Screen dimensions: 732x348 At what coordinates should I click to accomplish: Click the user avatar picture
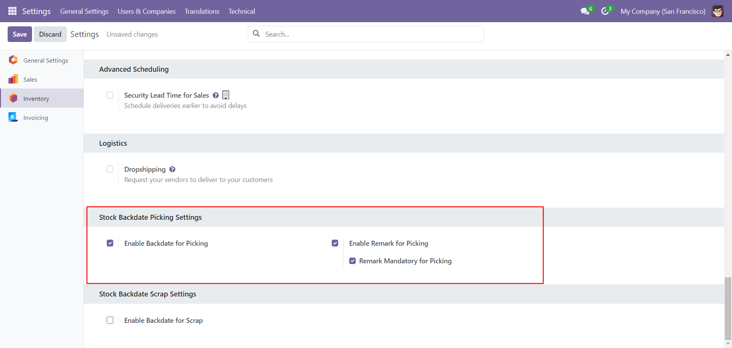click(718, 11)
